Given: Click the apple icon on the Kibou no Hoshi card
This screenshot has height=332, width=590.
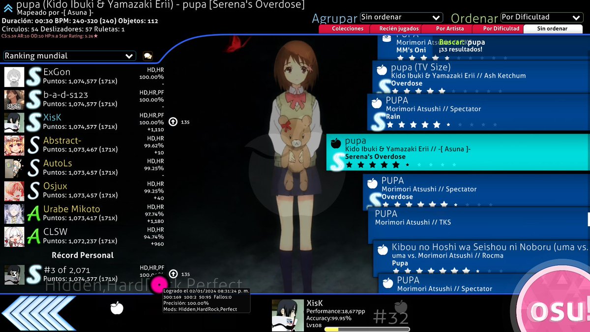Looking at the screenshot, I should 382,250.
